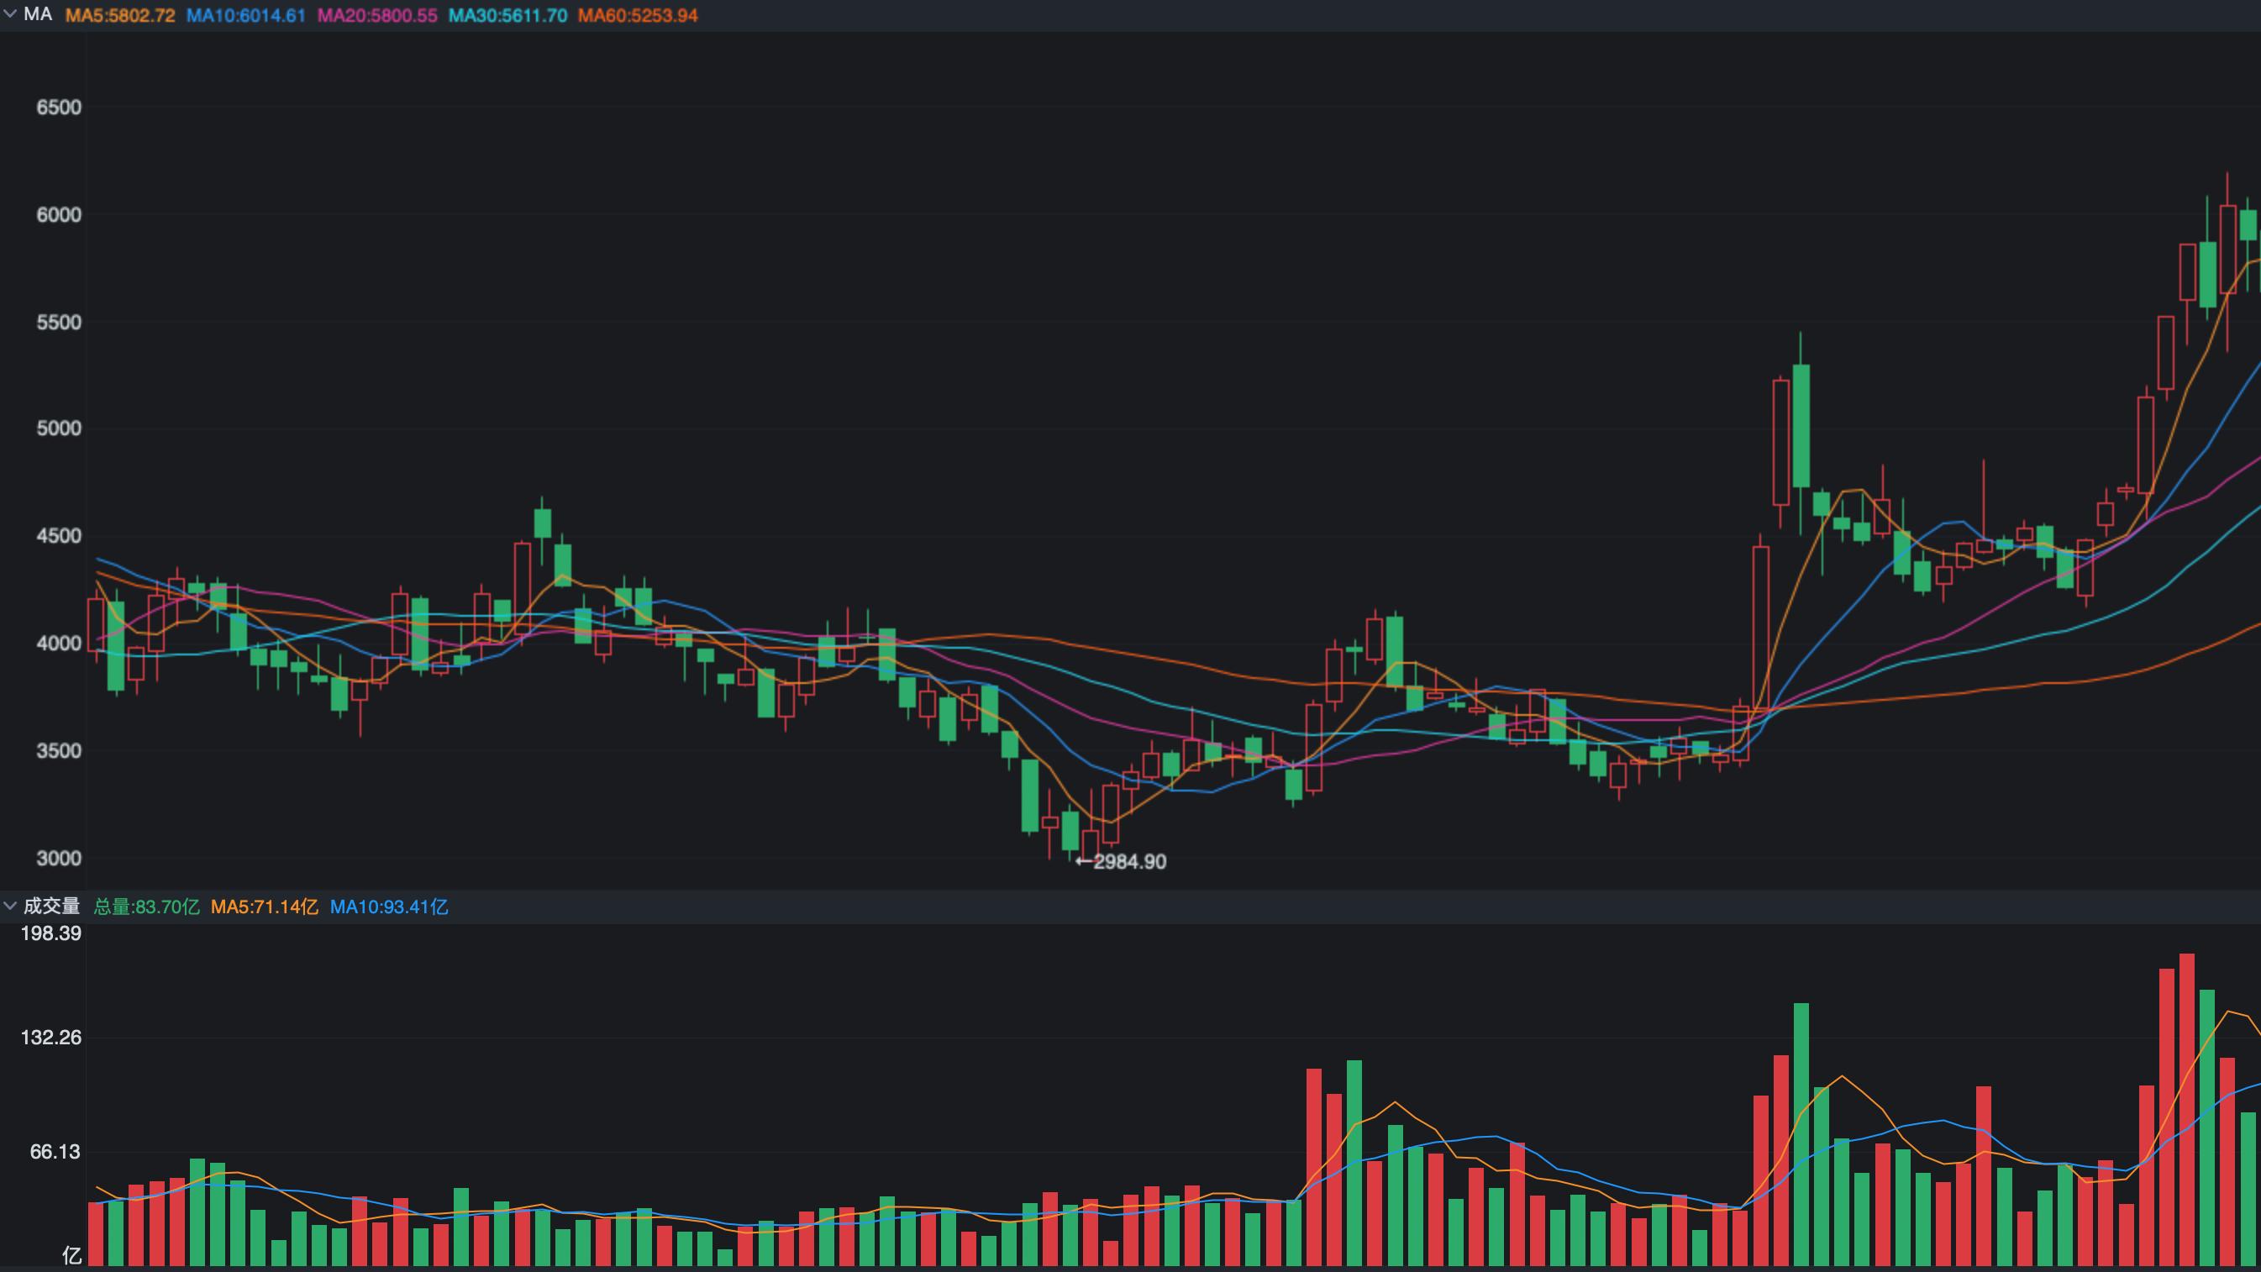Click the MA60:5253.94 legend label
This screenshot has height=1272, width=2261.
(637, 16)
